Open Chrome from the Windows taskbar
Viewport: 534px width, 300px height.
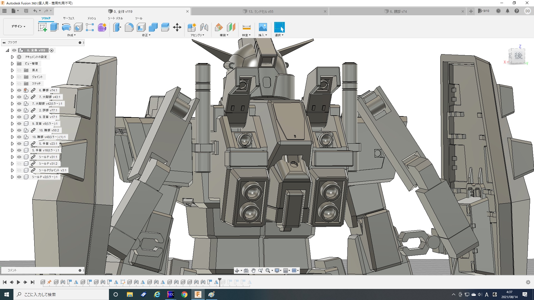[x=184, y=294]
